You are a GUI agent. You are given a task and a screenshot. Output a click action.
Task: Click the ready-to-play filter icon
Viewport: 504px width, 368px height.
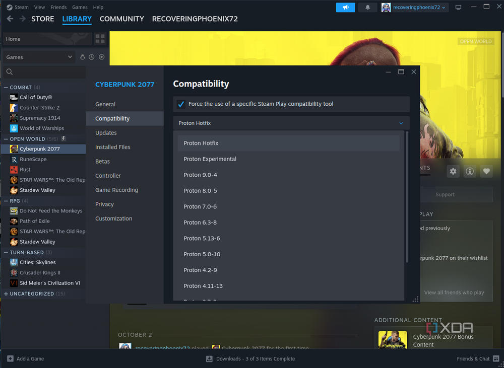pyautogui.click(x=102, y=57)
